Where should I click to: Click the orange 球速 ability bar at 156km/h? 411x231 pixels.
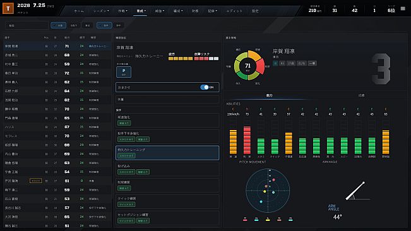(233, 141)
